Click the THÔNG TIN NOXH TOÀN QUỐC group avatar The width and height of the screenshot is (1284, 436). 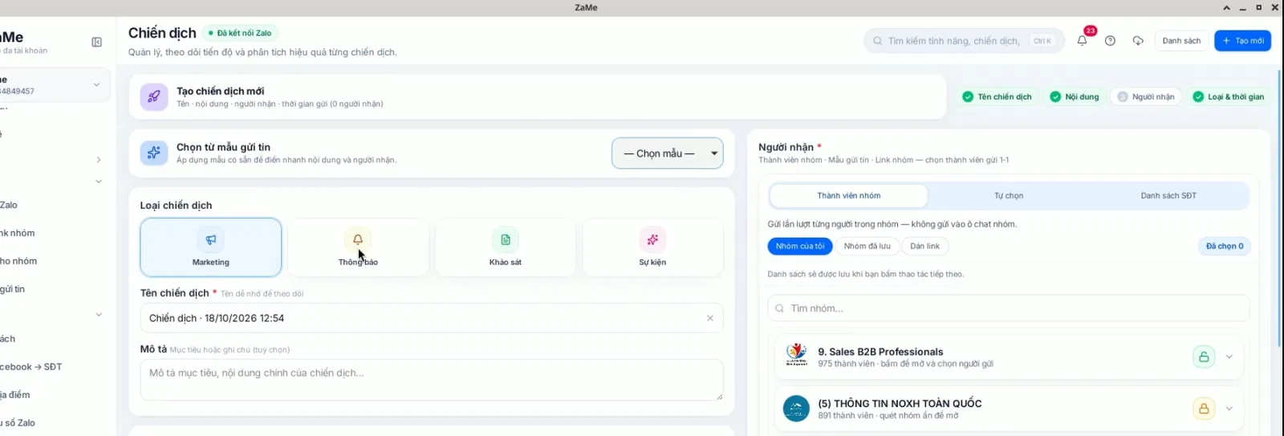(x=796, y=409)
